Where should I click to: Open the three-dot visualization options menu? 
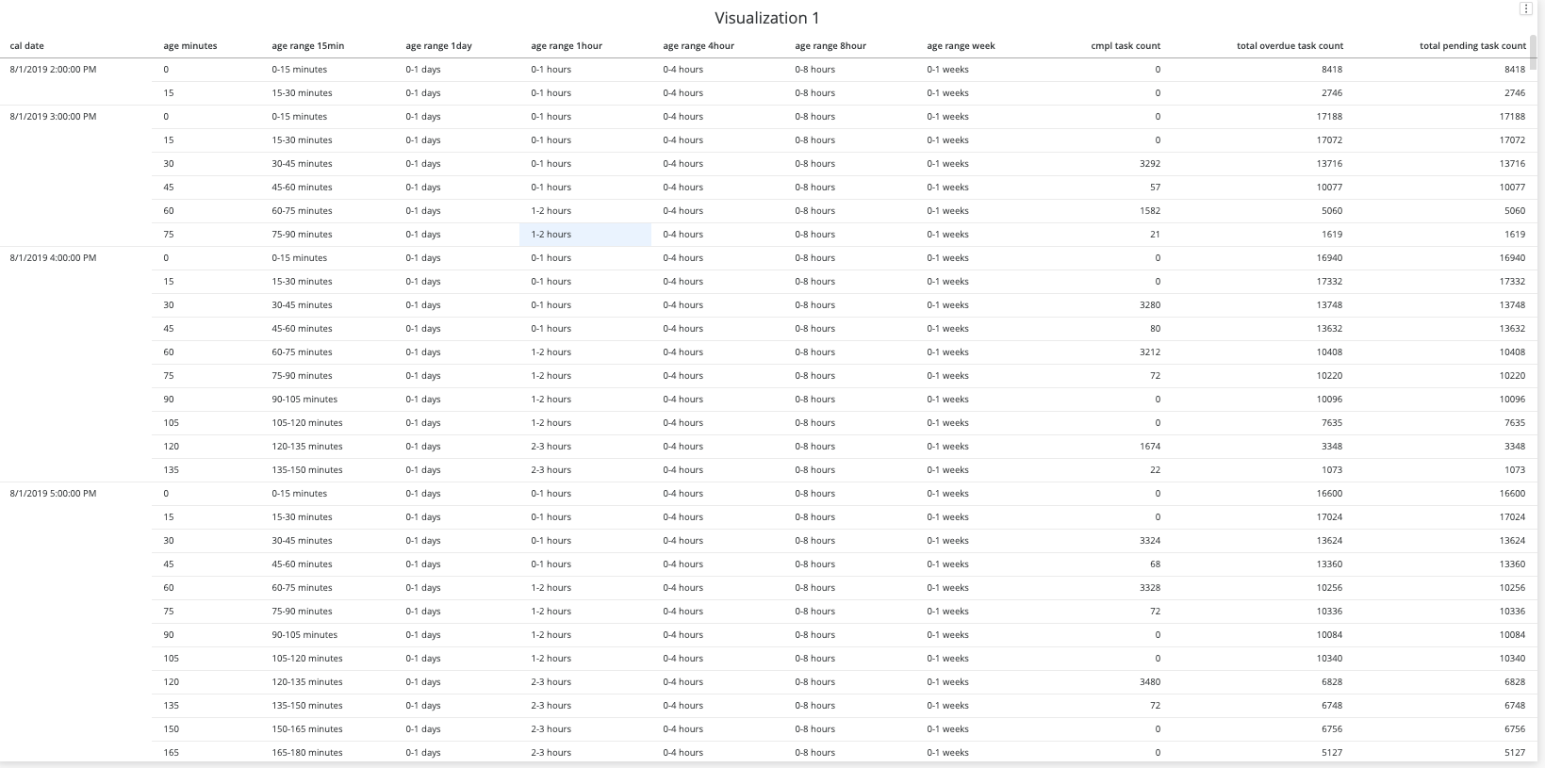1525,9
